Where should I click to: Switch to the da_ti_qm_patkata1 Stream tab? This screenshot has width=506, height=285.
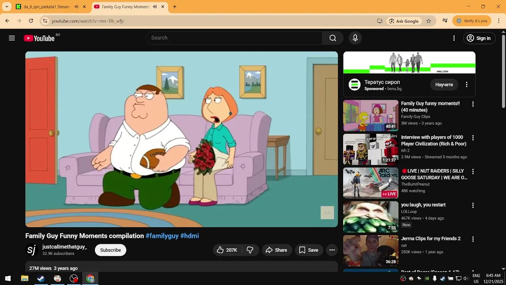46,7
